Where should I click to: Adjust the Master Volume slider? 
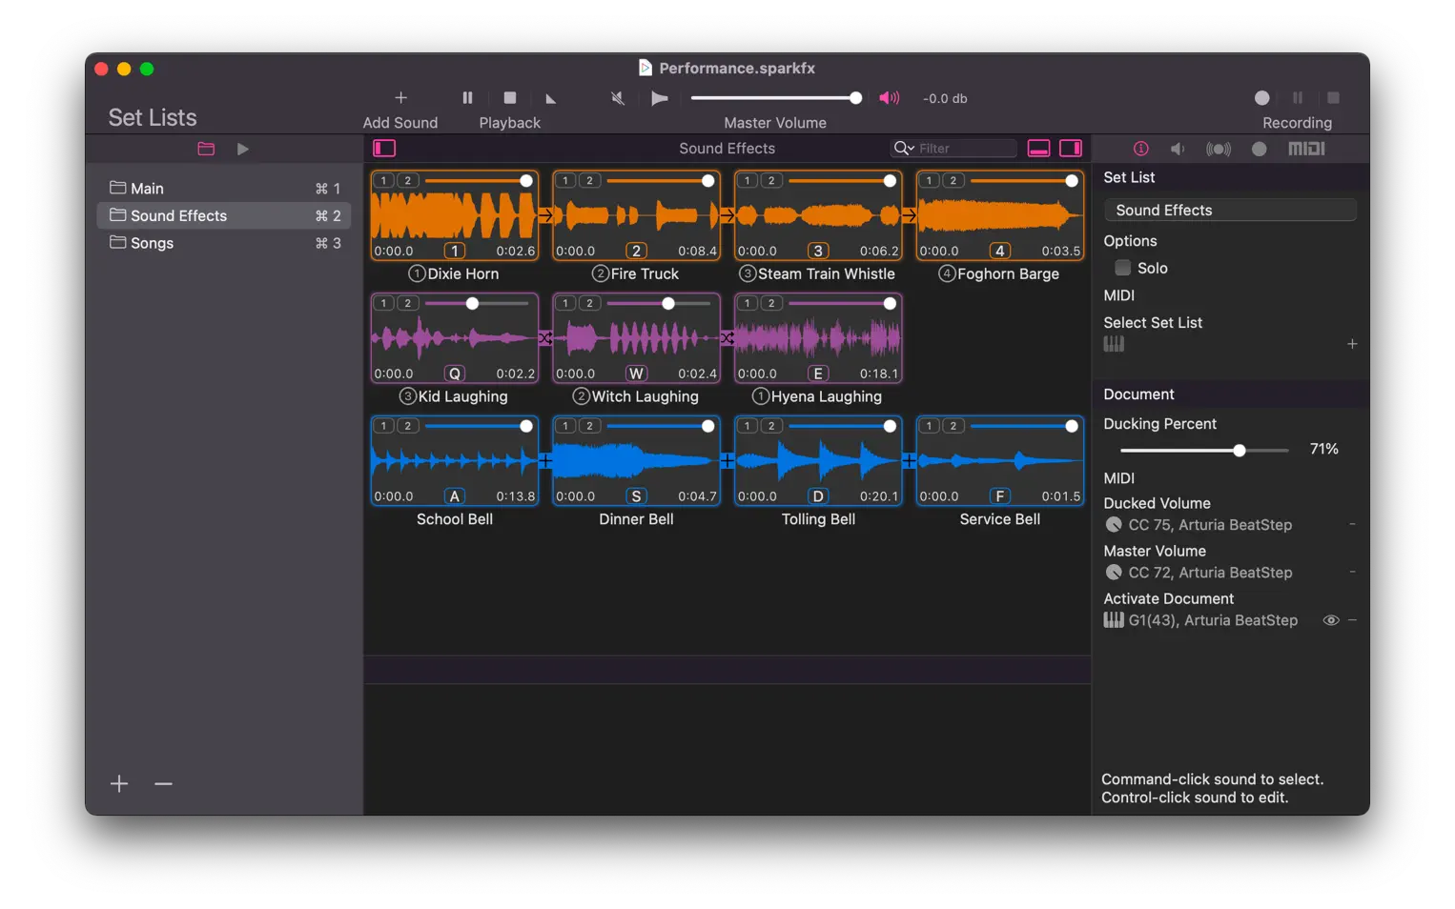774,98
